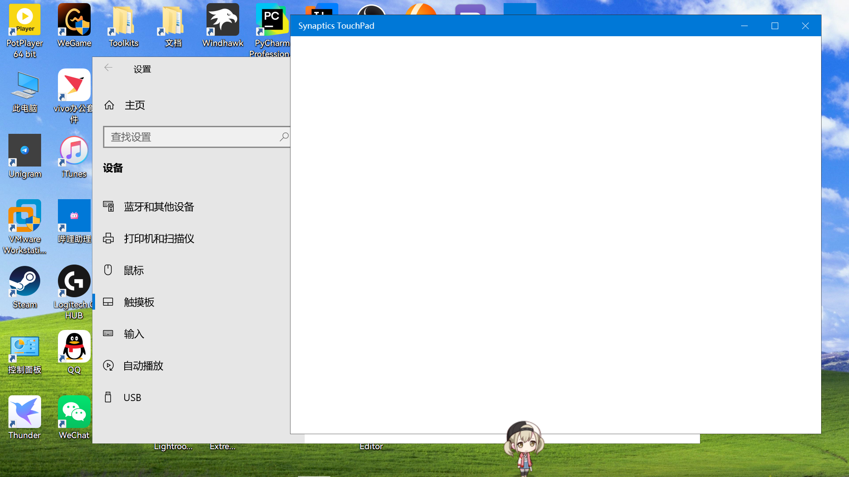Select the PotPlayer 64 bit desktop icon
This screenshot has height=477, width=849.
[x=25, y=31]
